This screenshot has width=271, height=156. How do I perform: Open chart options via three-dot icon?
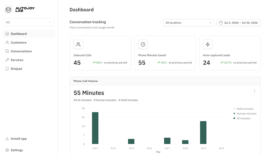coord(254,91)
